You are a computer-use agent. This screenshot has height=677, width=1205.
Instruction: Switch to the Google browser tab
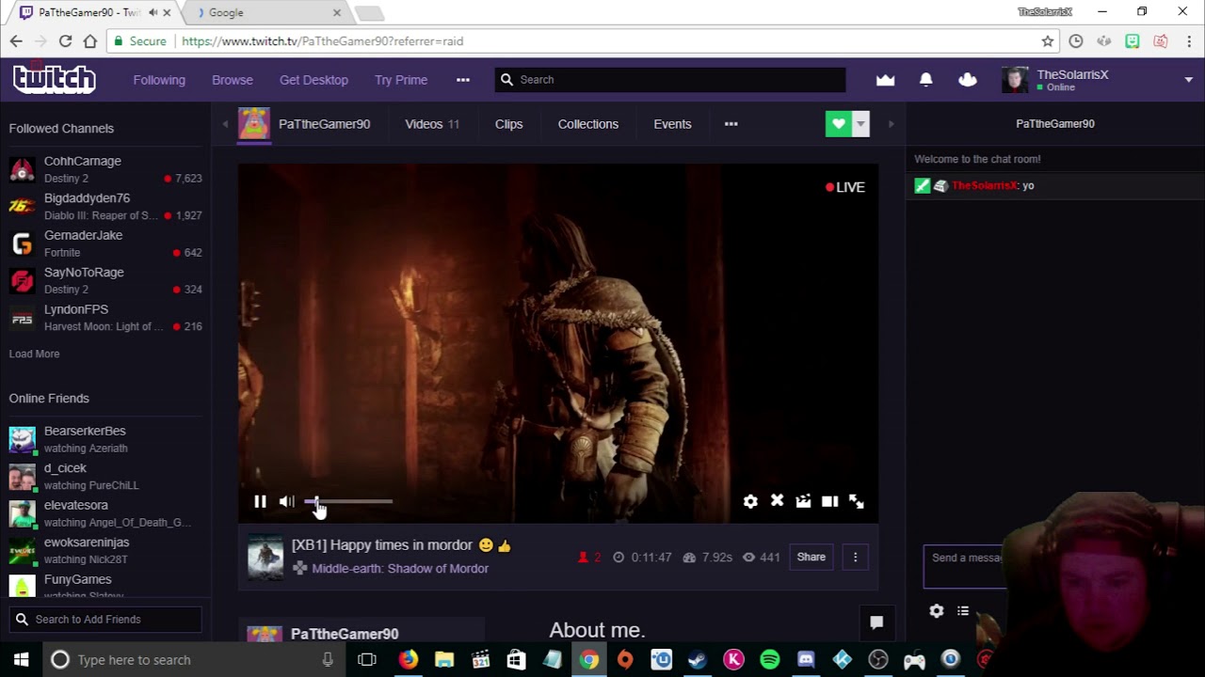coord(268,12)
